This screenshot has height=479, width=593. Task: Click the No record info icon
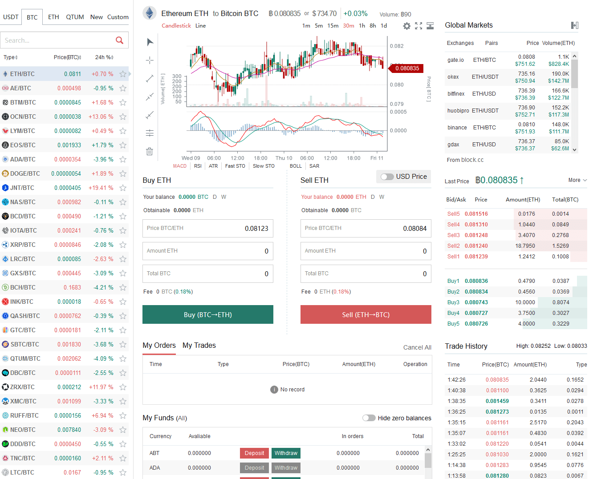pos(274,390)
